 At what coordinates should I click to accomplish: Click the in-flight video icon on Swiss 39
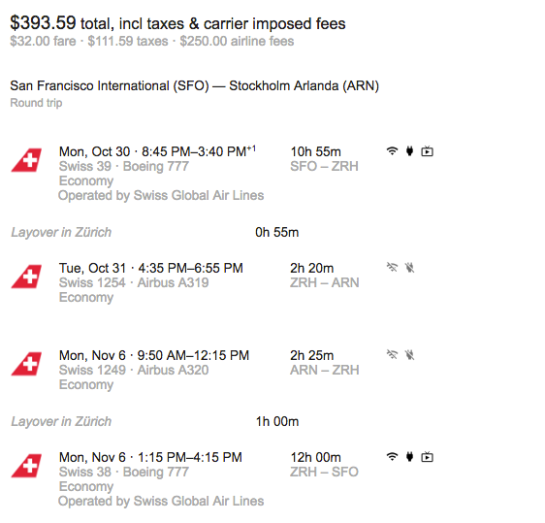(427, 151)
